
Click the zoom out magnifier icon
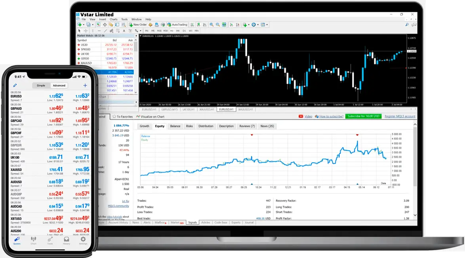click(x=218, y=25)
